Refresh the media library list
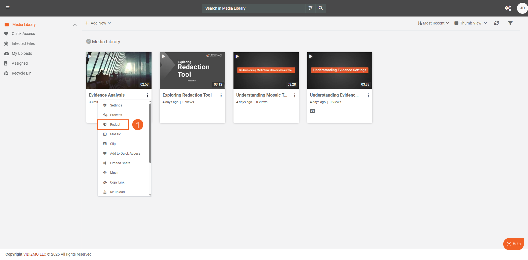 click(x=496, y=23)
